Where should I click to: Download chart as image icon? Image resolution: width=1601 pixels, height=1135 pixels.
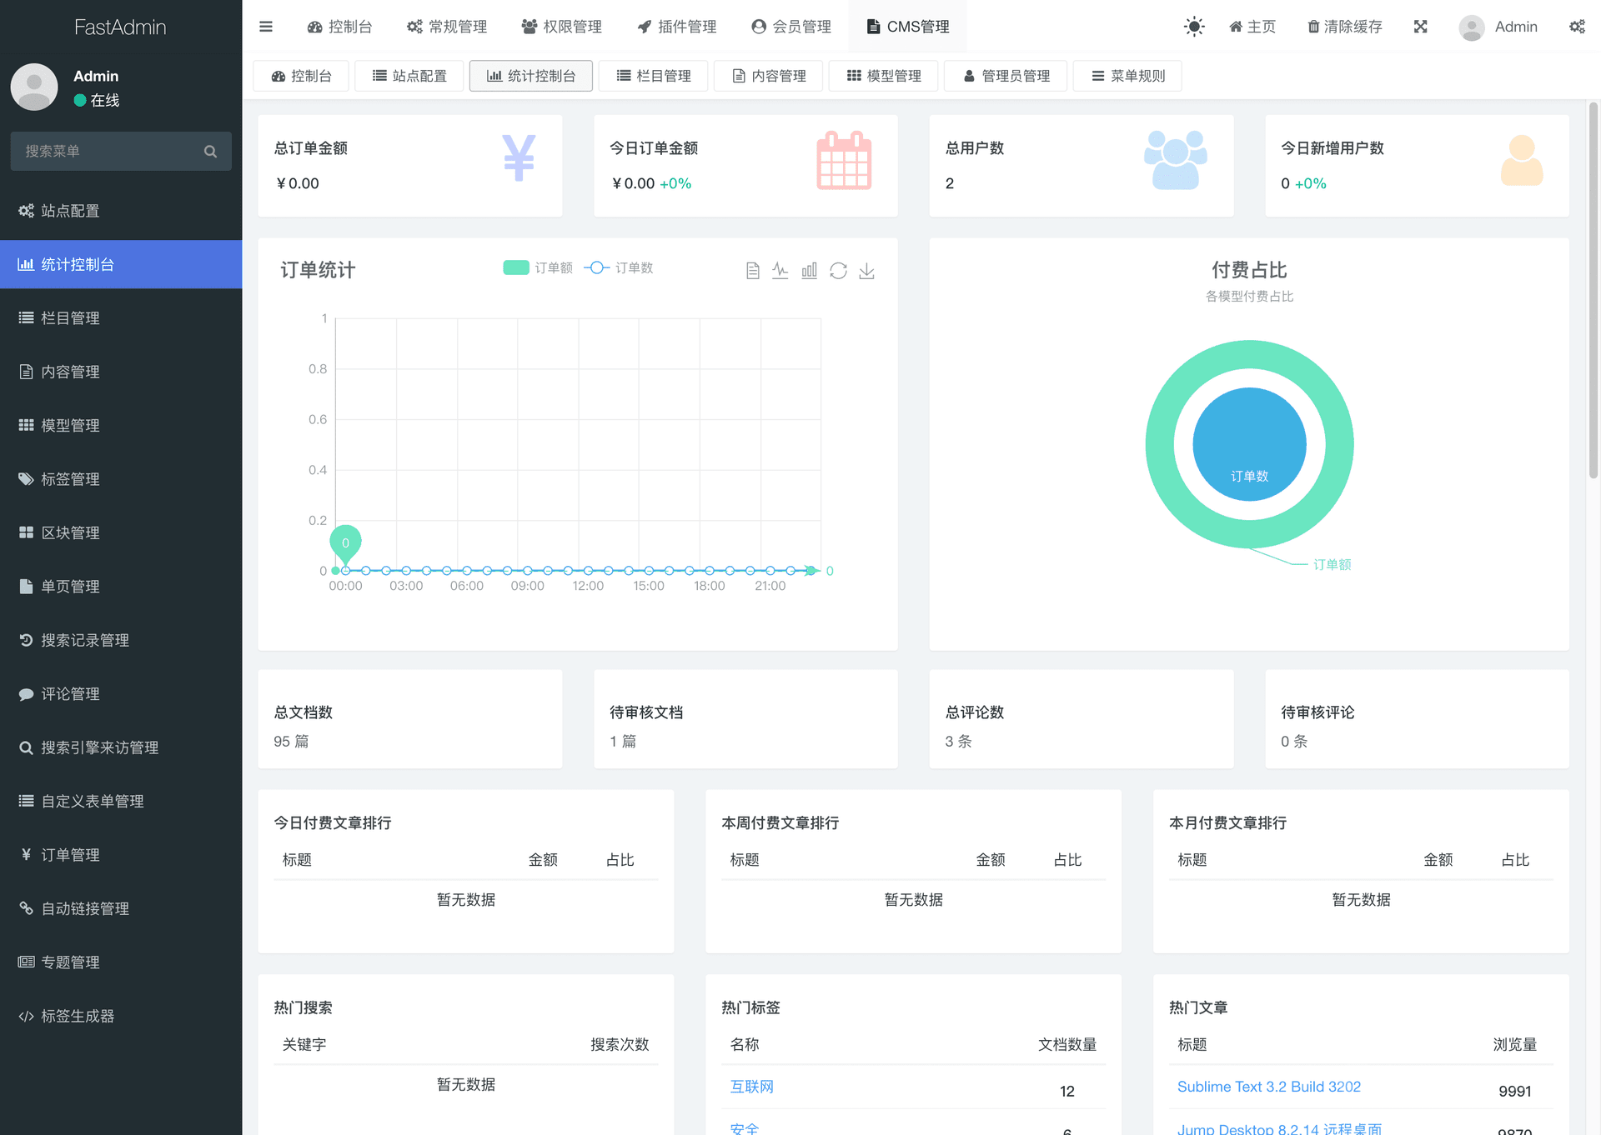click(x=866, y=271)
